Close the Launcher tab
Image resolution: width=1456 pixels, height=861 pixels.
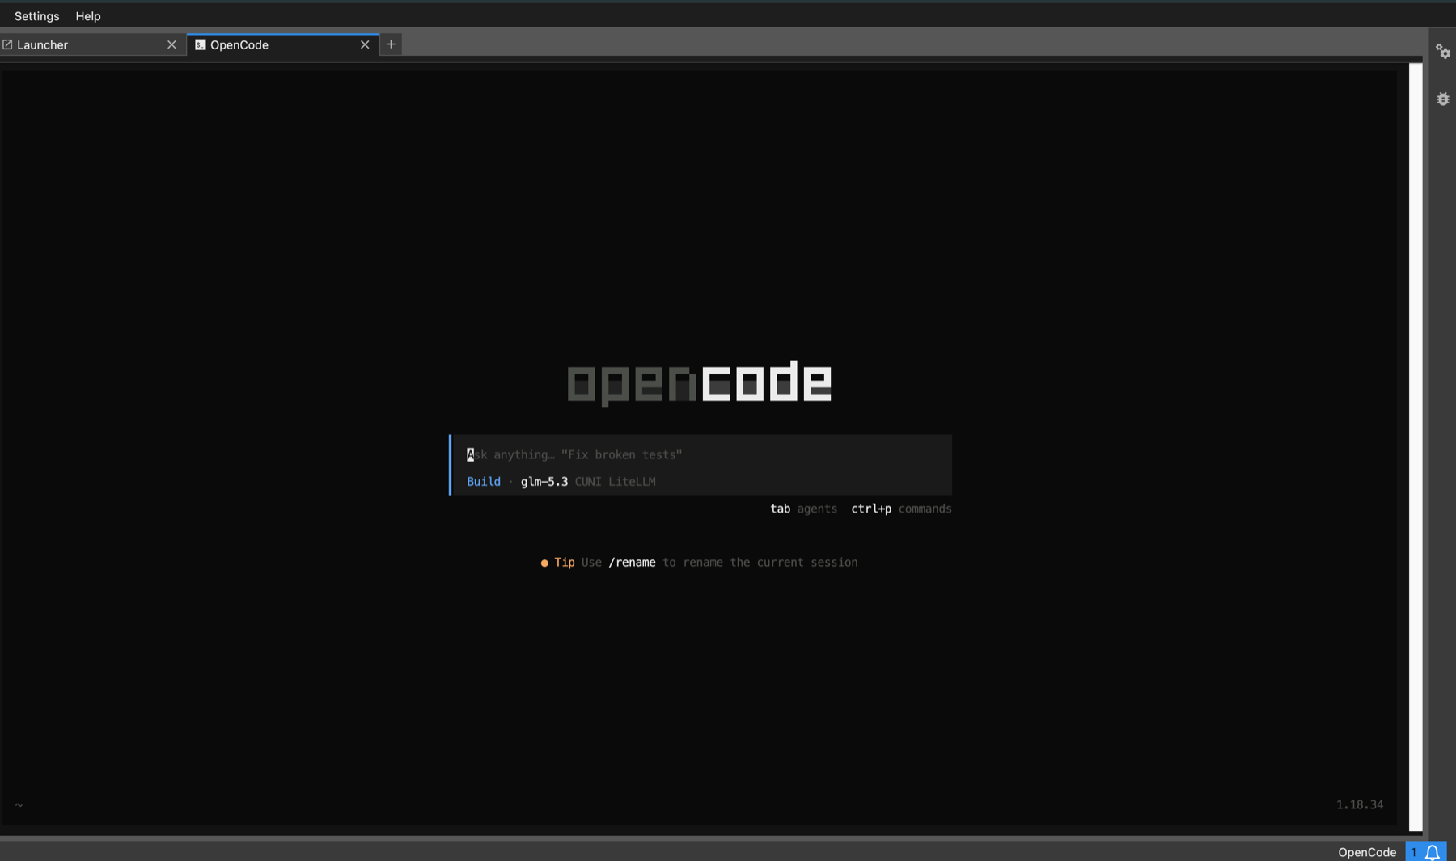pos(171,45)
